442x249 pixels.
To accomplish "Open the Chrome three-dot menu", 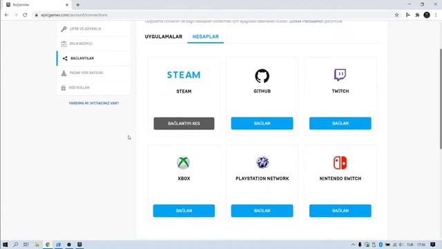I will pyautogui.click(x=436, y=15).
